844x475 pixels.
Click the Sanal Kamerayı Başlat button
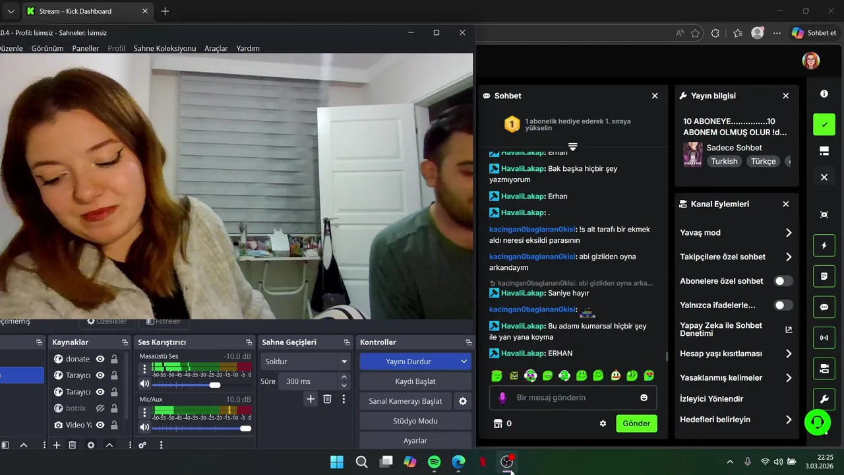405,401
